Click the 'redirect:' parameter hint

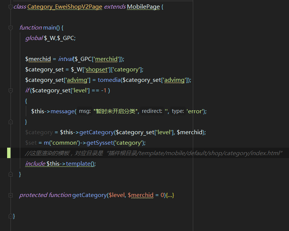[x=152, y=111]
